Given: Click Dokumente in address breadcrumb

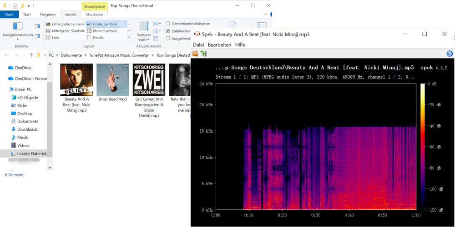Looking at the screenshot, I should click(x=71, y=55).
